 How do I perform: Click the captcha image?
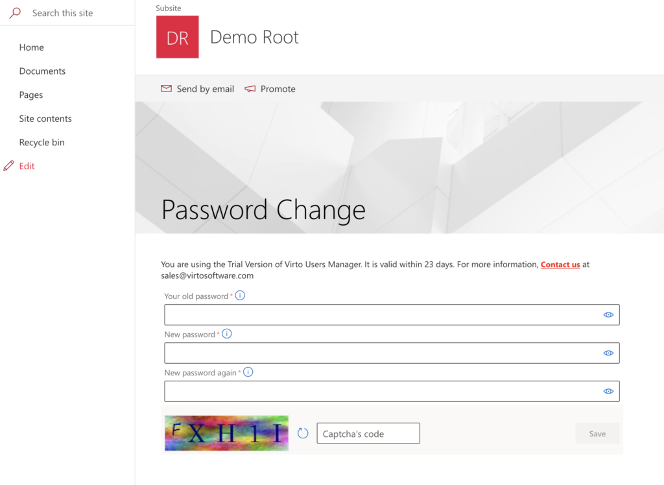click(x=226, y=433)
